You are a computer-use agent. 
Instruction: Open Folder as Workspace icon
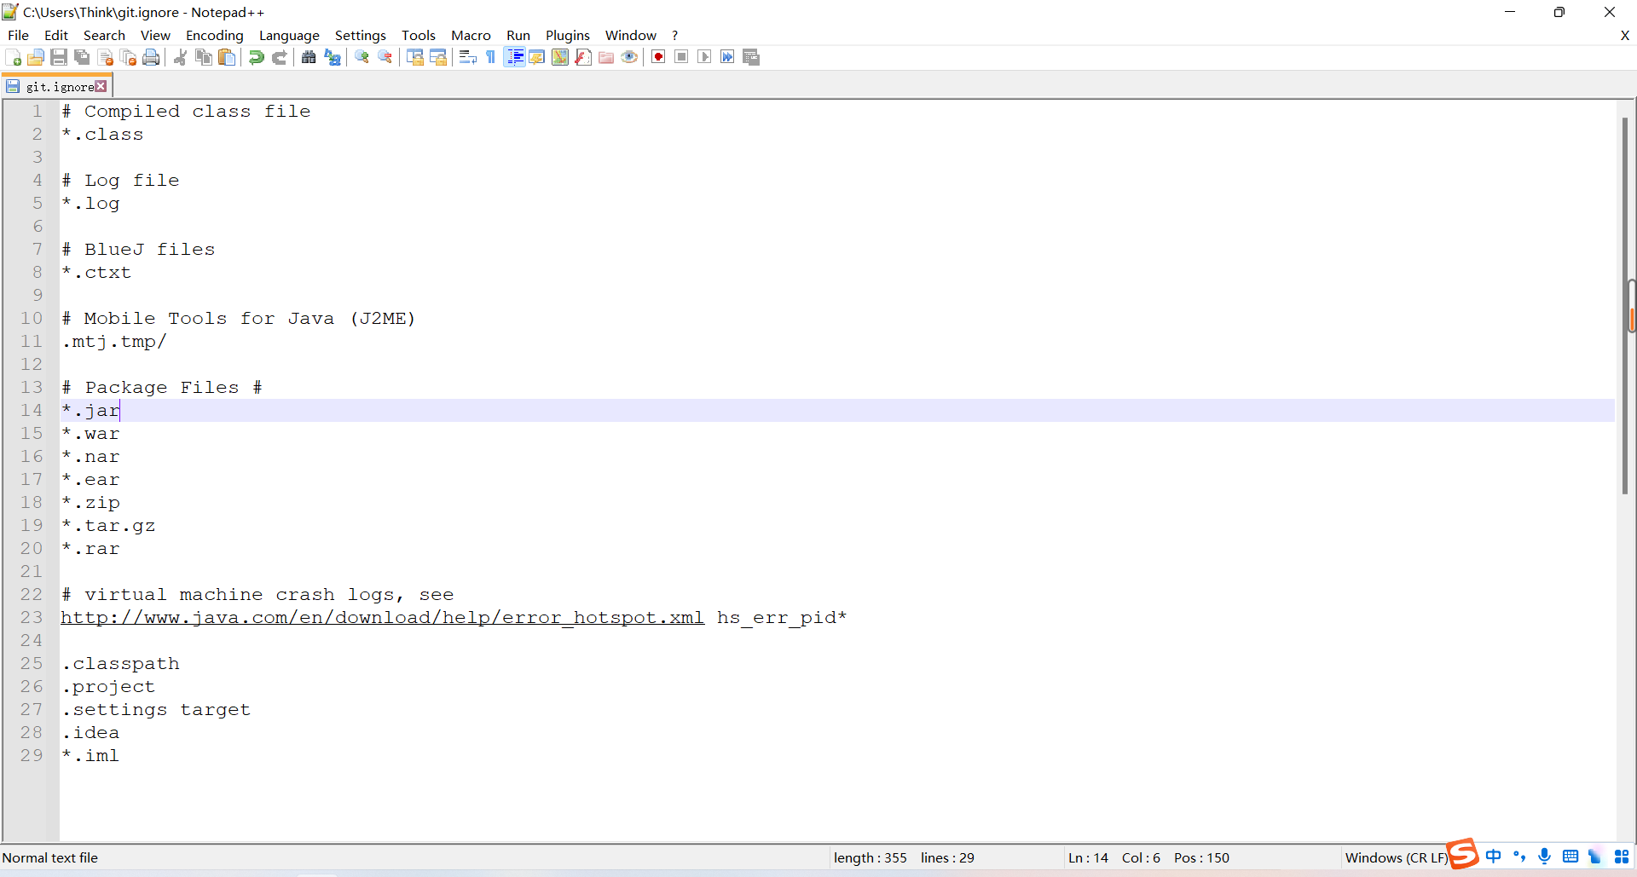pyautogui.click(x=606, y=57)
